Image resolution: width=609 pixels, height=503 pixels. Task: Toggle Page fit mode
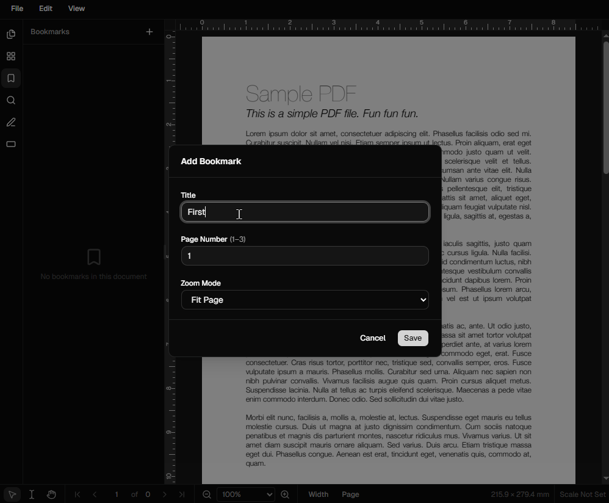click(x=350, y=494)
